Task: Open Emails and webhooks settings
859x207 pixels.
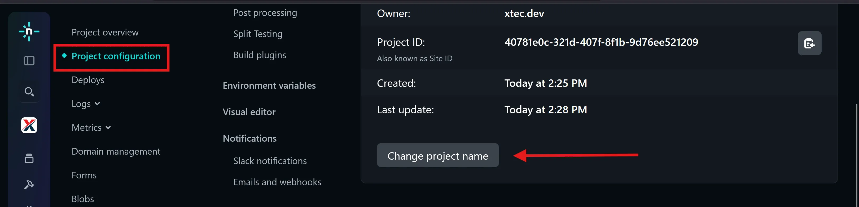Action: pos(277,182)
